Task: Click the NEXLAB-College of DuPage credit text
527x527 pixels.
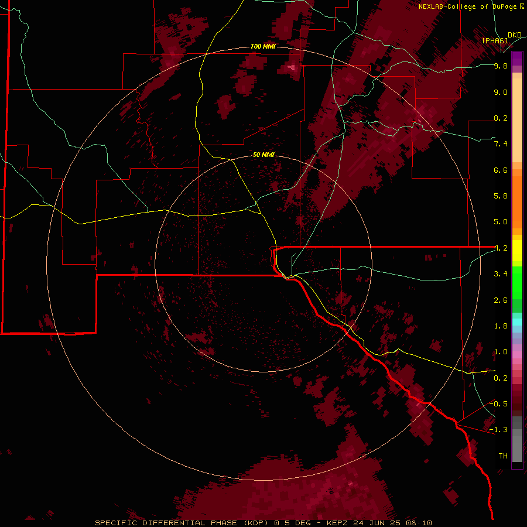Action: [469, 6]
